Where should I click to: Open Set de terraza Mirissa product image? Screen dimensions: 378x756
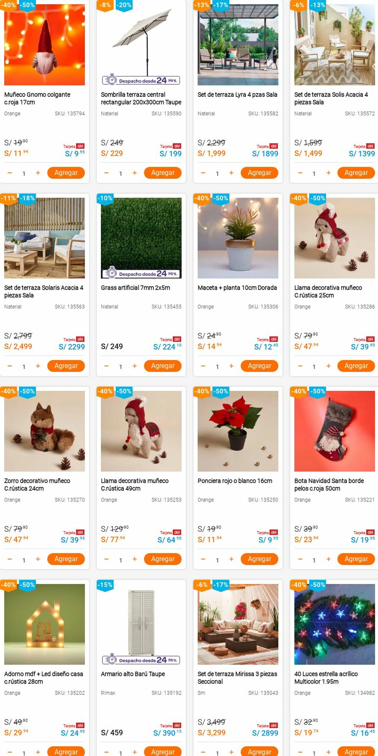(x=238, y=624)
